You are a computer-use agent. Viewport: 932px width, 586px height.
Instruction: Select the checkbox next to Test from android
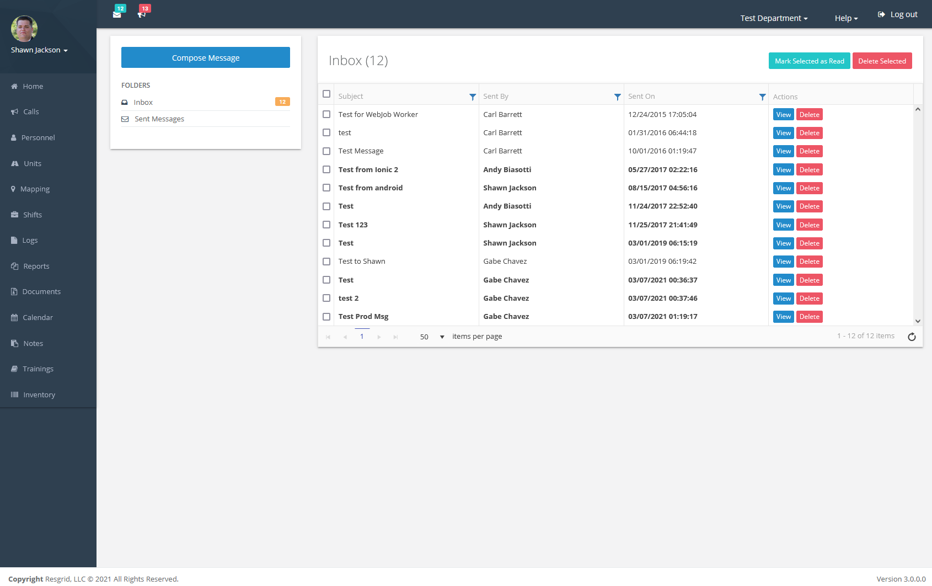tap(326, 188)
